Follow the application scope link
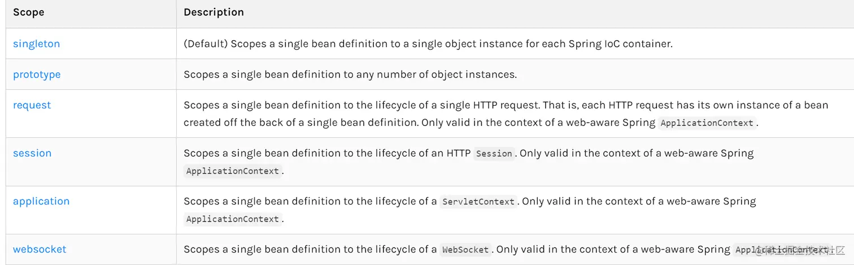The image size is (854, 265). tap(41, 201)
